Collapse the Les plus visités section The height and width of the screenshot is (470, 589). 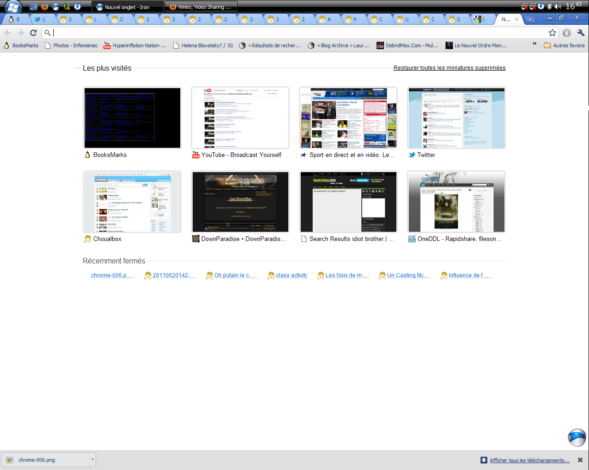78,68
